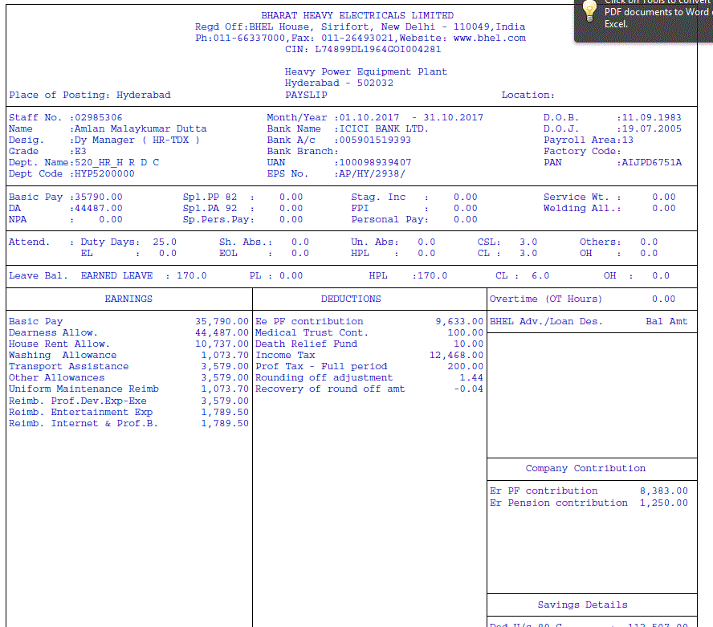
Task: Click Death Relief Fund row label
Action: click(306, 344)
